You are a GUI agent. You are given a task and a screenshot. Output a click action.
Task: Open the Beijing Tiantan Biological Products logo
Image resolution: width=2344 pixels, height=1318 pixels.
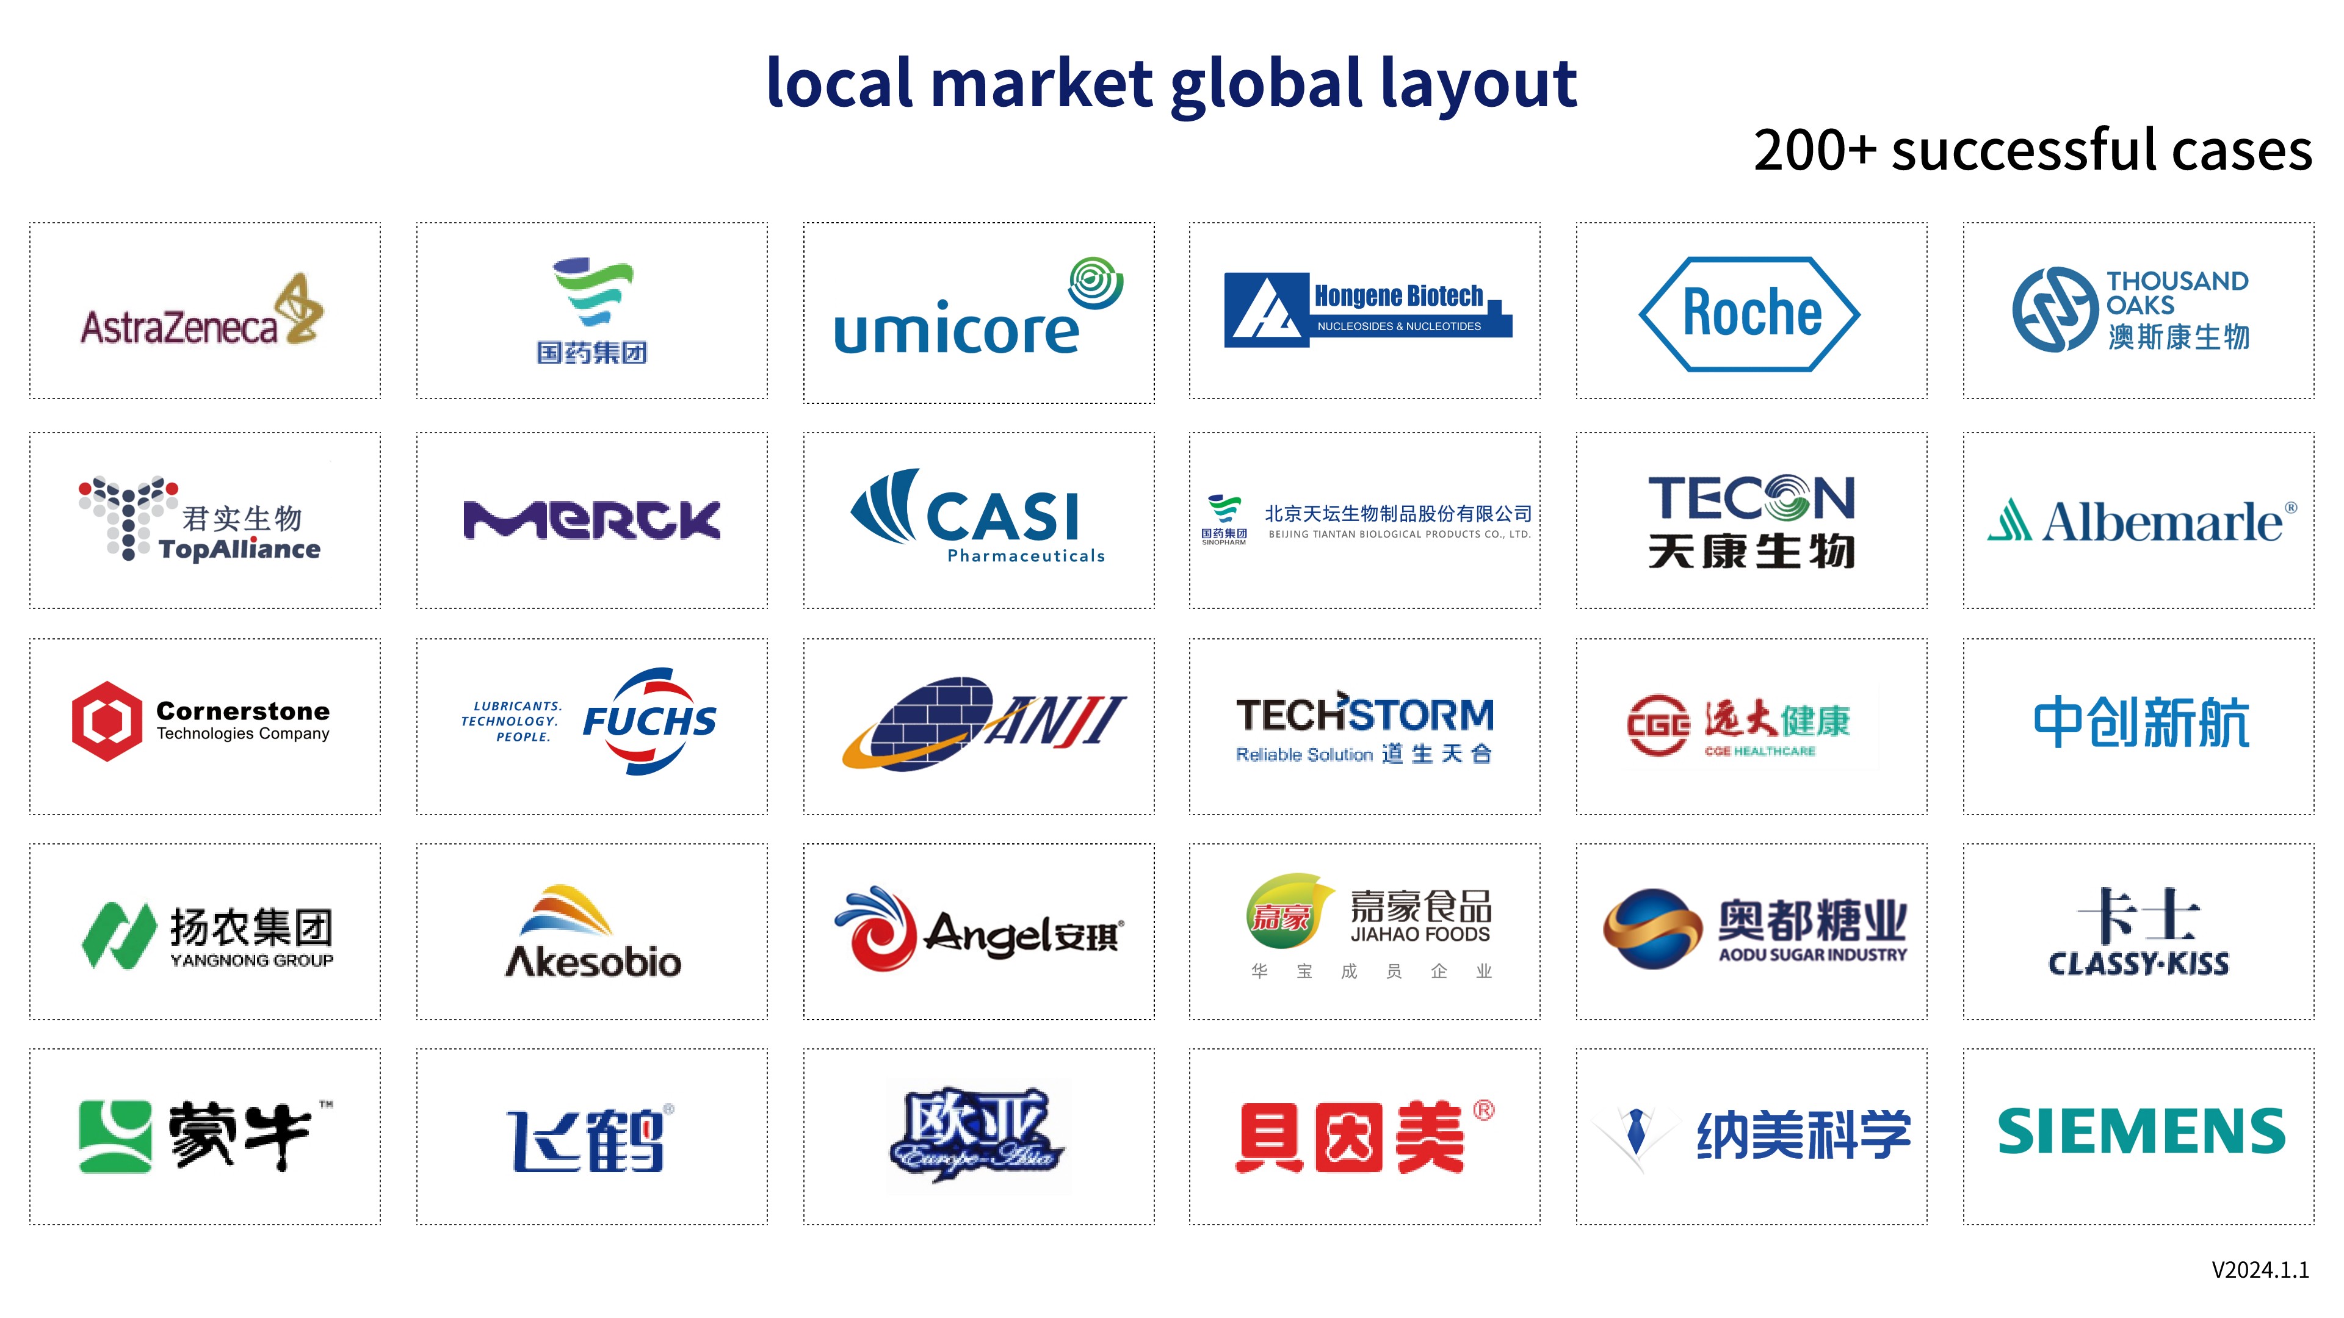tap(1366, 520)
